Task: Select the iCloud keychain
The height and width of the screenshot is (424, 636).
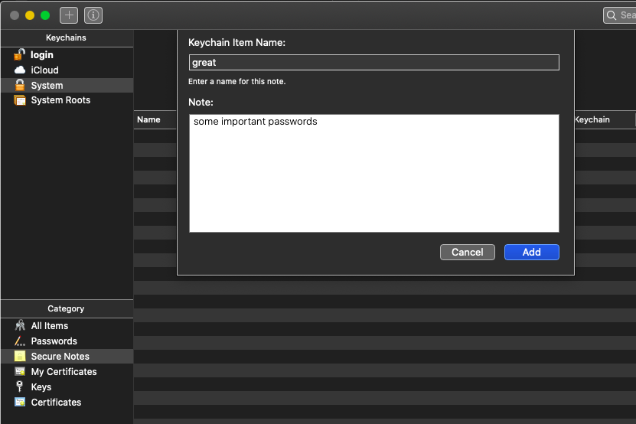Action: click(67, 70)
